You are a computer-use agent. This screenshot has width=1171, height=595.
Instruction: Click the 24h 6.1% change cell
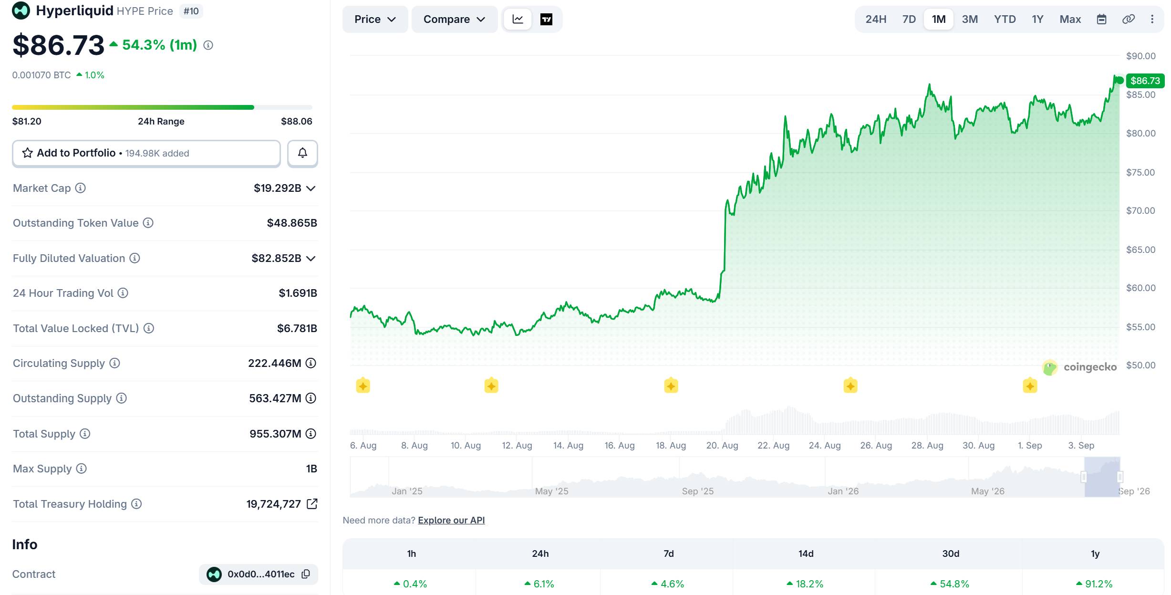point(539,584)
